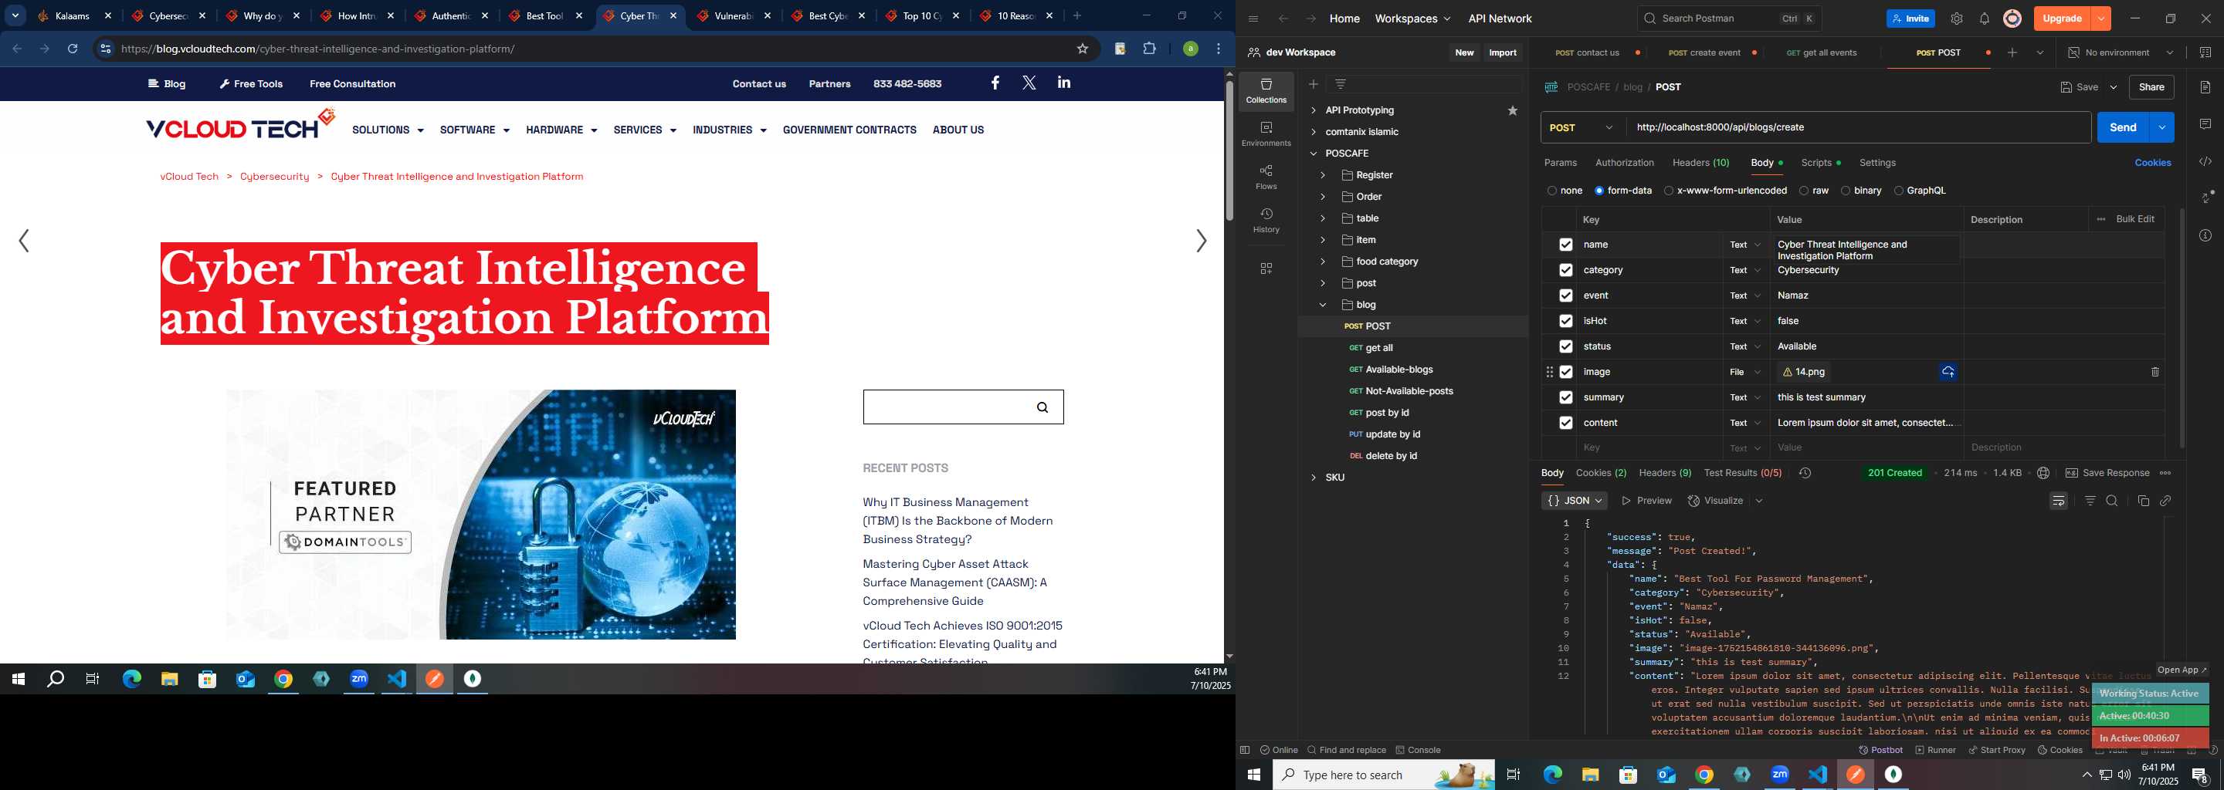
Task: Open the Cybersecurity breadcrumb link
Action: pos(275,176)
